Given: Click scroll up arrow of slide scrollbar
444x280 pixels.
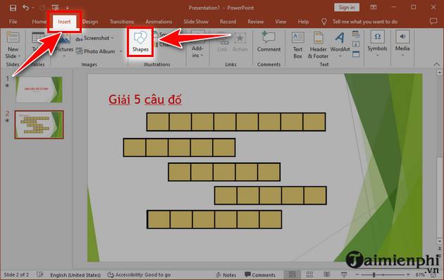Looking at the screenshot, I should [x=440, y=73].
